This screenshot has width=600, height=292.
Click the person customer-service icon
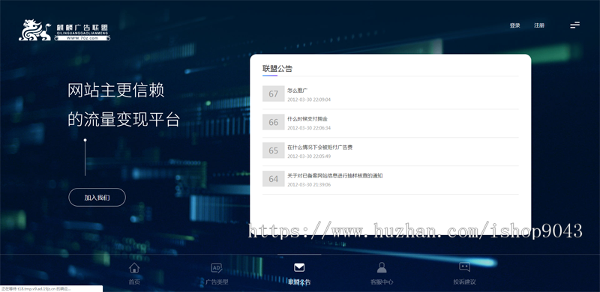(382, 267)
